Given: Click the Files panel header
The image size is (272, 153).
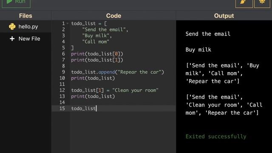Looking at the screenshot, I should 25,16.
